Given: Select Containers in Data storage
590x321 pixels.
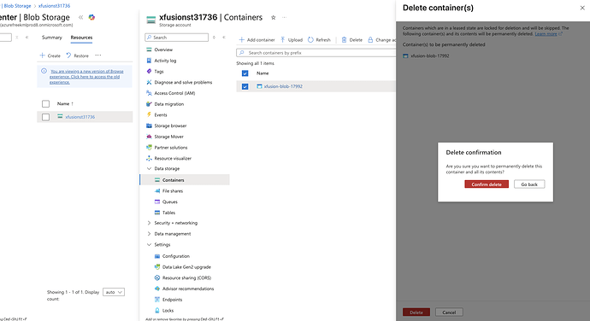Looking at the screenshot, I should [173, 180].
